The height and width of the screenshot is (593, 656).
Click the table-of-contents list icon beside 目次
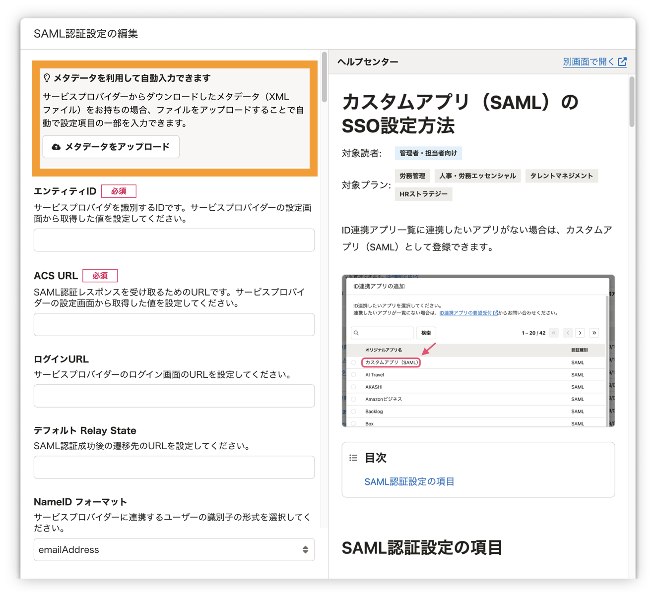click(x=353, y=458)
